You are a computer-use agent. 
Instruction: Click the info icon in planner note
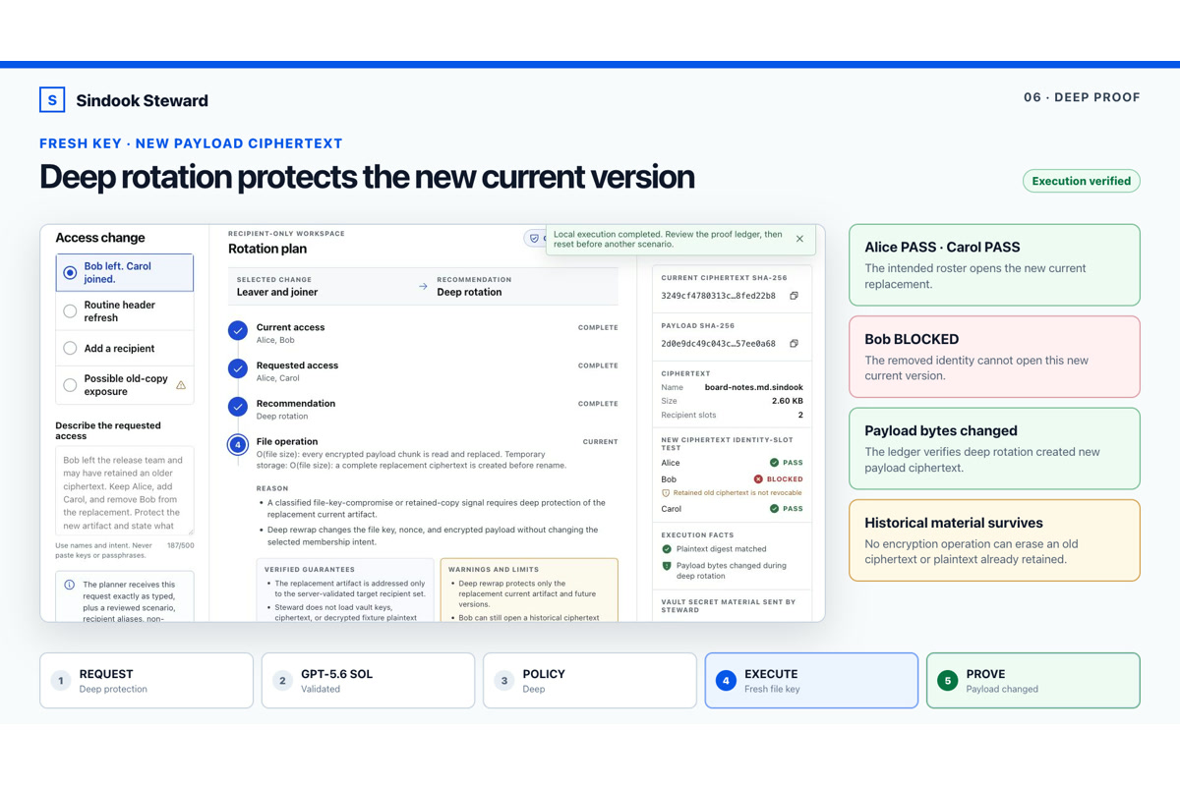[x=69, y=585]
